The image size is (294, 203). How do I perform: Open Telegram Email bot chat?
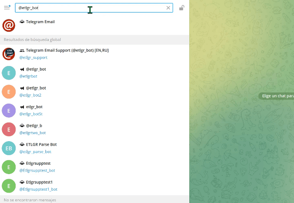pyautogui.click(x=94, y=25)
